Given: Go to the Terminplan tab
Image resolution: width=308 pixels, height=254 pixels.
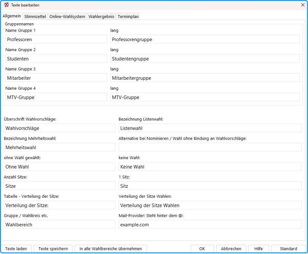Looking at the screenshot, I should click(x=128, y=16).
